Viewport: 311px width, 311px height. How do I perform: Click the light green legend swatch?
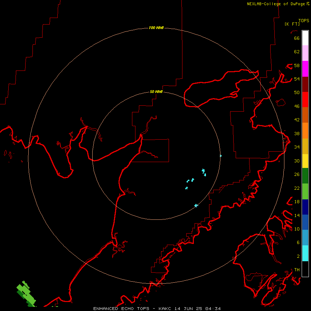pos(305,191)
